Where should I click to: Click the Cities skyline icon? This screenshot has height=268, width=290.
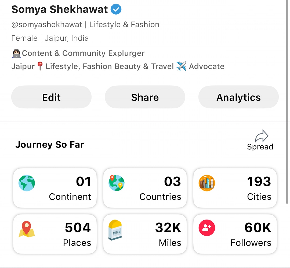point(207,183)
